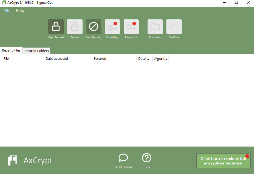Sort by the File column header
Screen dimensions: 254x174
tap(22, 58)
